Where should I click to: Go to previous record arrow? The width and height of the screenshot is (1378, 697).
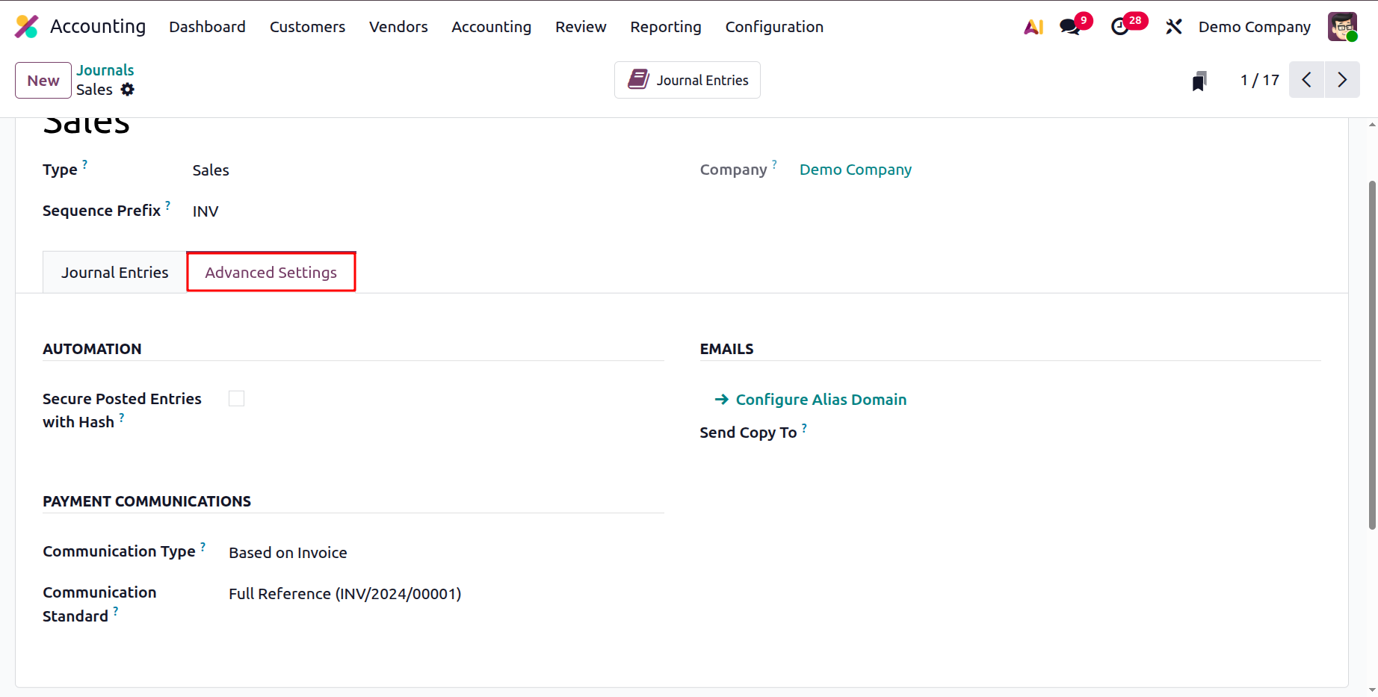[1307, 80]
